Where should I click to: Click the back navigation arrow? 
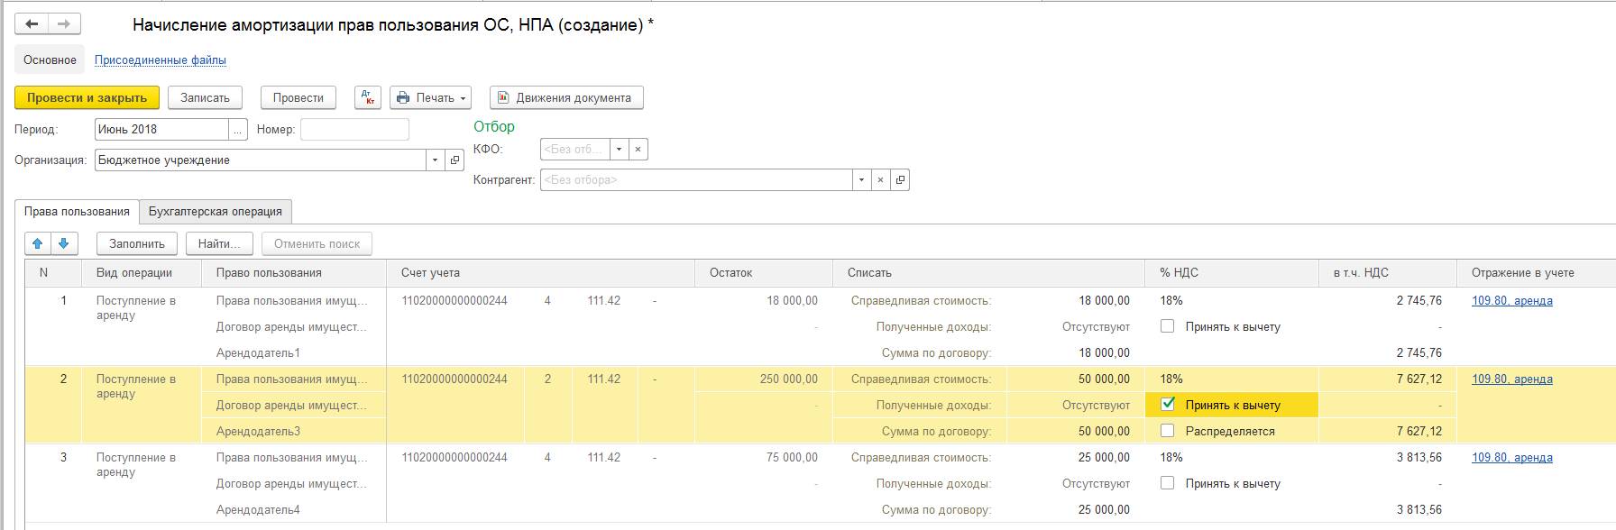click(32, 24)
